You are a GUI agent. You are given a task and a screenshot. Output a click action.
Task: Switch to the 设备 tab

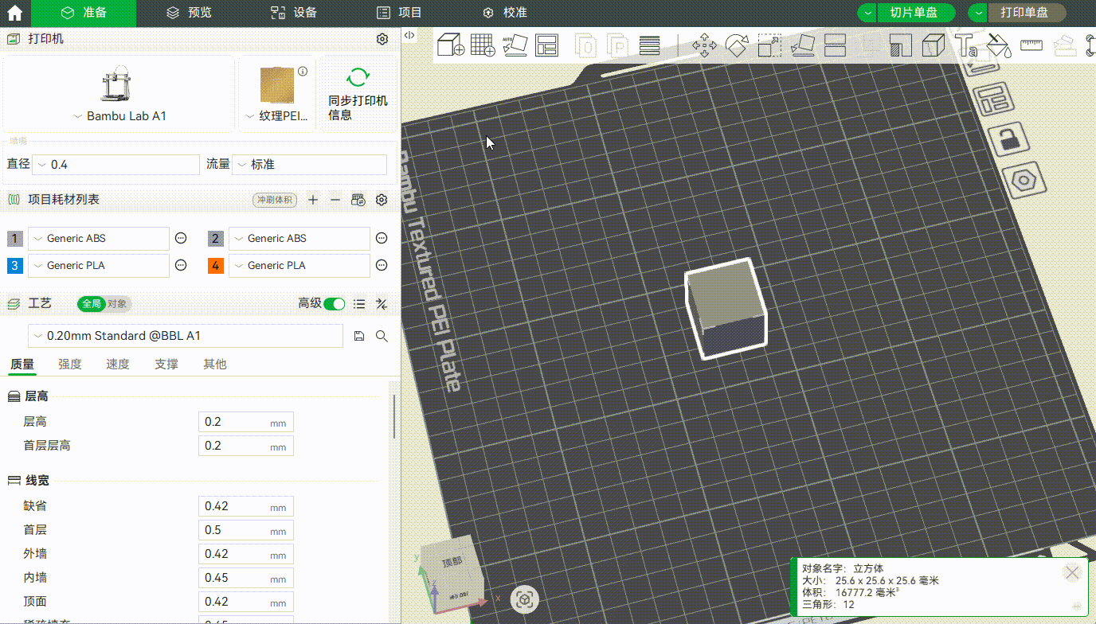pyautogui.click(x=294, y=13)
